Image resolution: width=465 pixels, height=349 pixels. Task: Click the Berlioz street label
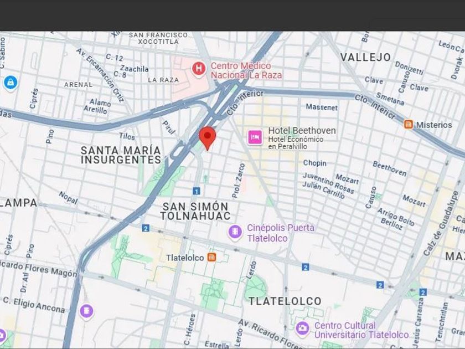[391, 224]
